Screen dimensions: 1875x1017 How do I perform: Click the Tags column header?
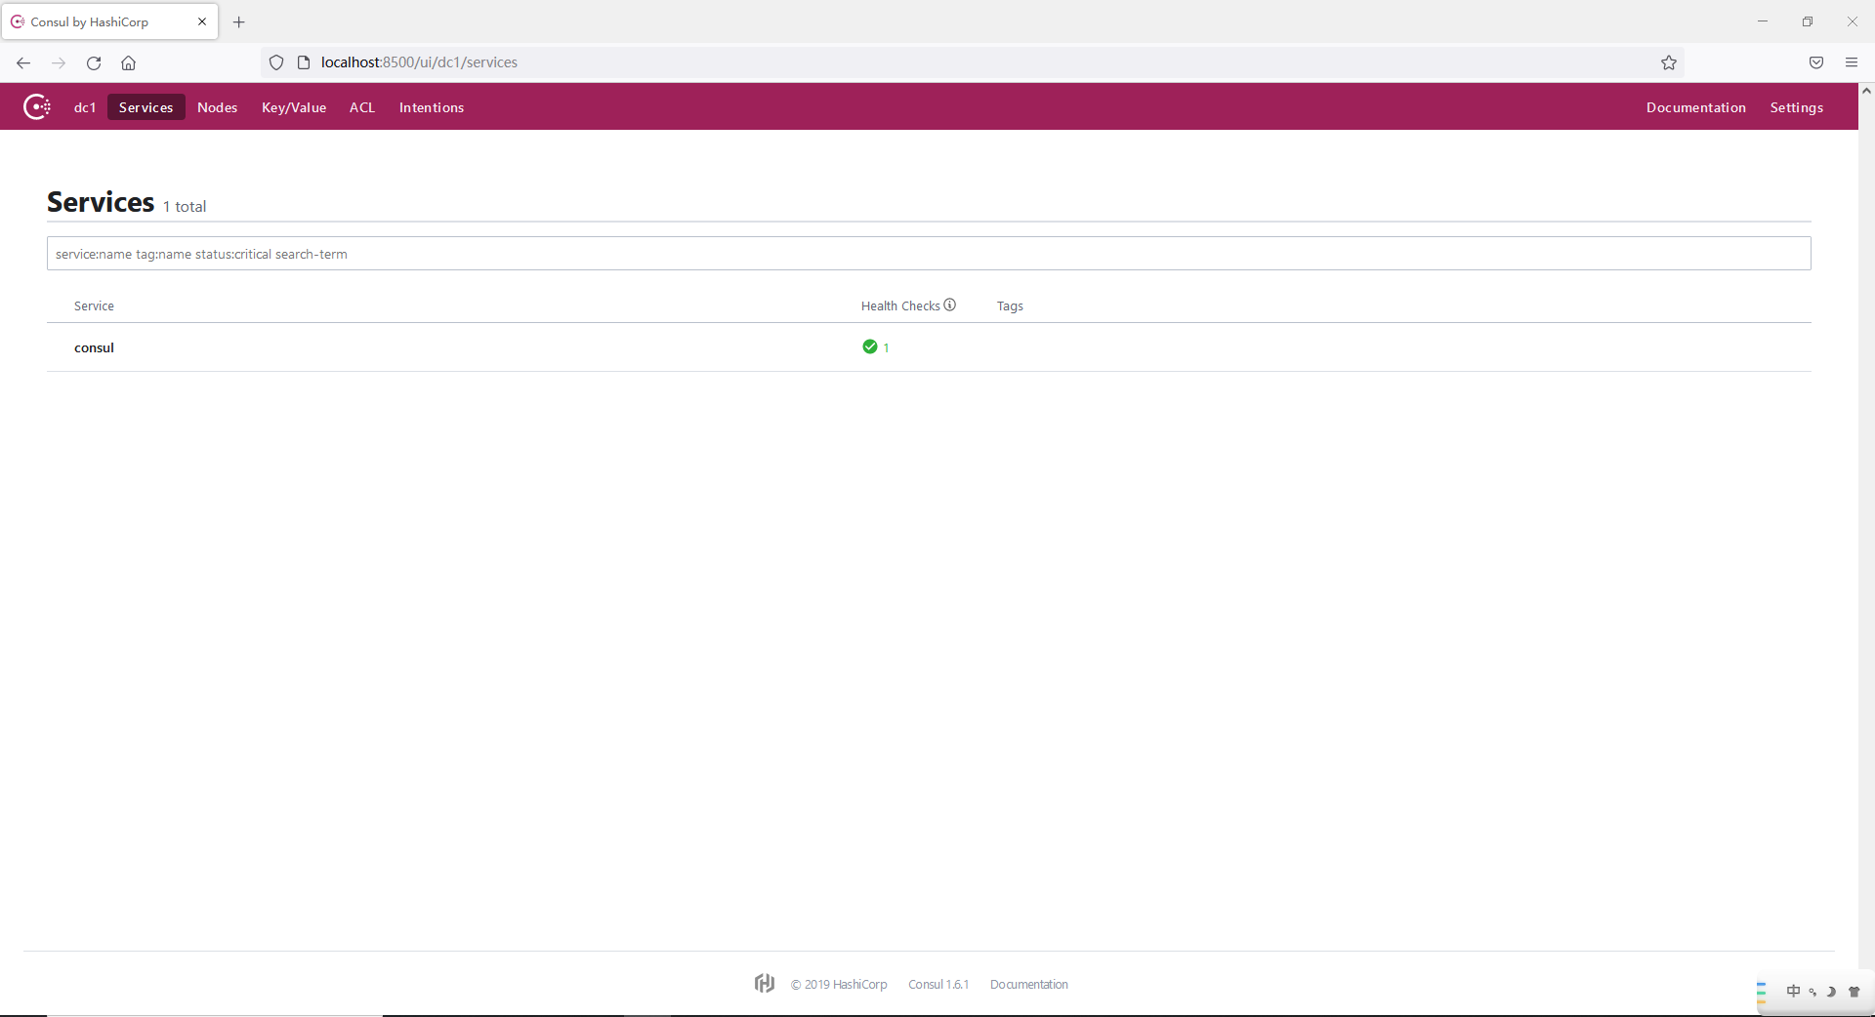[1010, 305]
